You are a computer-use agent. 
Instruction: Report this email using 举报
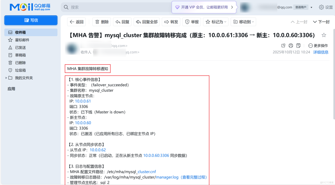[x=191, y=22]
